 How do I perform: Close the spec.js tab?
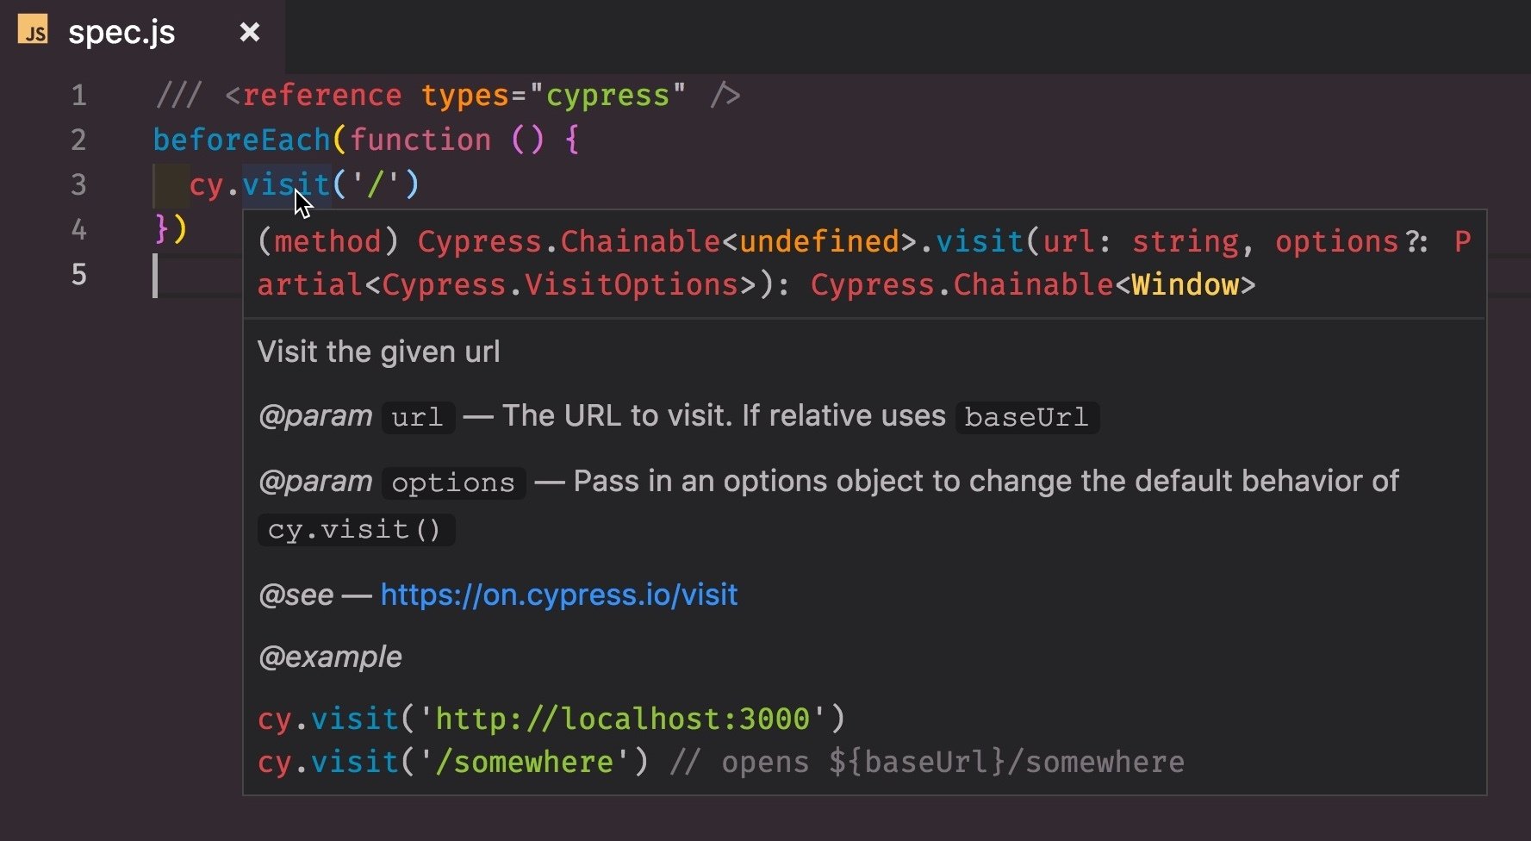pos(250,33)
